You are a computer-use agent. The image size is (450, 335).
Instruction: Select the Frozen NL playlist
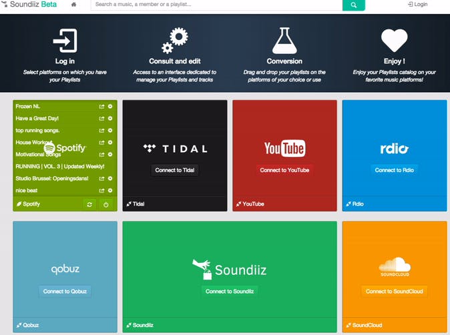(x=28, y=106)
